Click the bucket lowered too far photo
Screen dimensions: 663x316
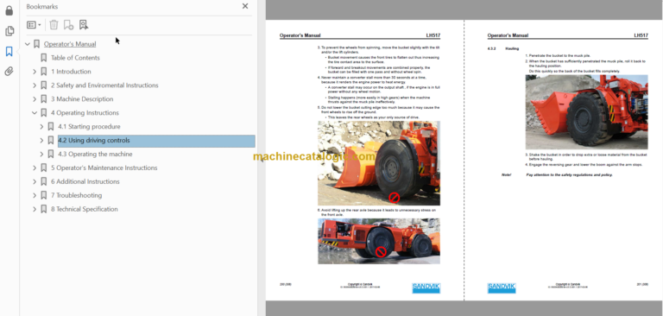pos(379,163)
